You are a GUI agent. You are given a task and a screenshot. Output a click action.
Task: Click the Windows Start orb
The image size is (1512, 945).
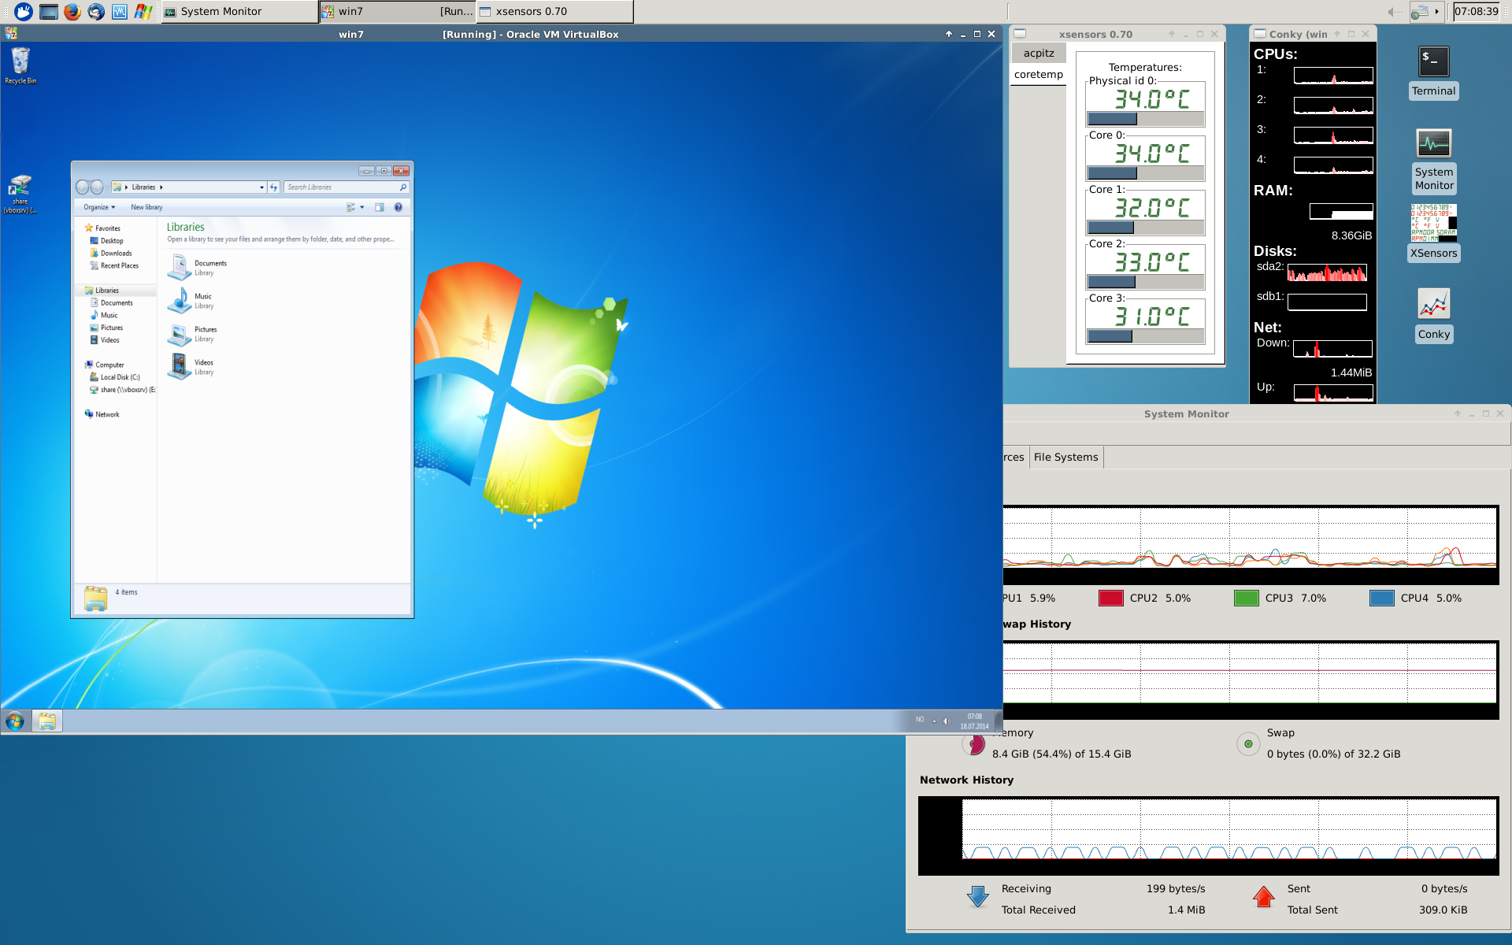[x=15, y=721]
